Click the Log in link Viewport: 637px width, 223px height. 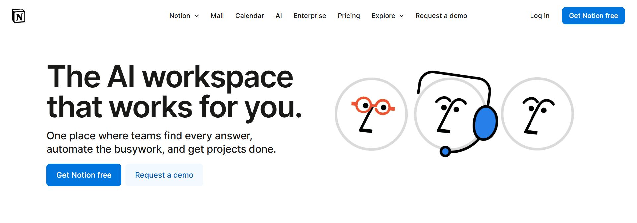coord(540,16)
